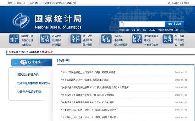Click the icon on 统计标准 sidebar header
Viewport: 195px width, 121px height.
[x=24, y=62]
